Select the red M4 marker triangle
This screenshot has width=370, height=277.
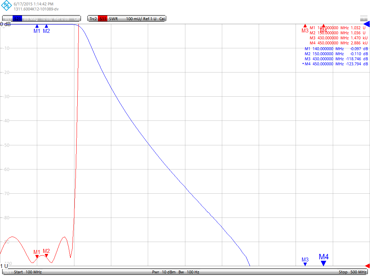[323, 26]
